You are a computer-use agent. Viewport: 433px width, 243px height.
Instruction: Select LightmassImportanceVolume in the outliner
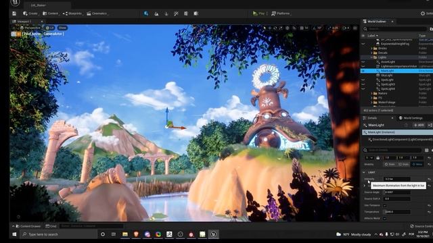click(398, 66)
